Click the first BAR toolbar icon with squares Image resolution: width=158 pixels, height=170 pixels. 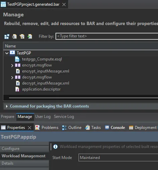[7, 36]
